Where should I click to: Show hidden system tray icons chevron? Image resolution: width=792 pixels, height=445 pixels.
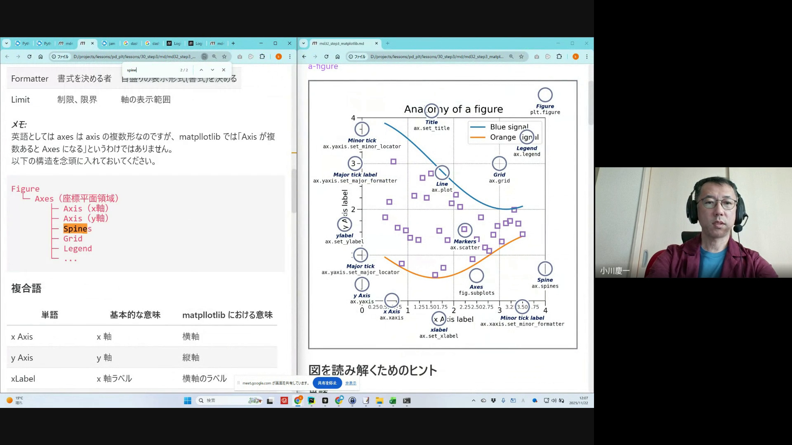click(x=474, y=400)
